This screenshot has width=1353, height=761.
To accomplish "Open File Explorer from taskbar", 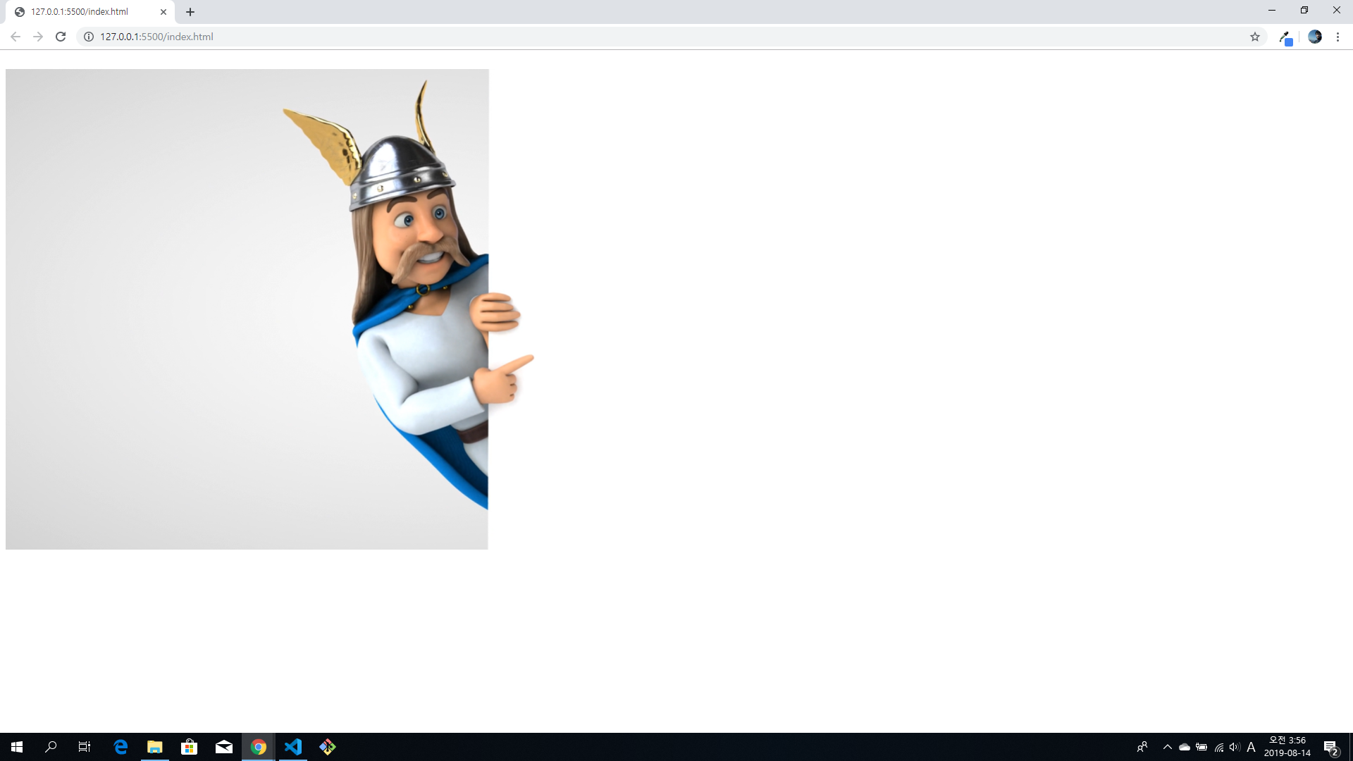I will pos(155,747).
